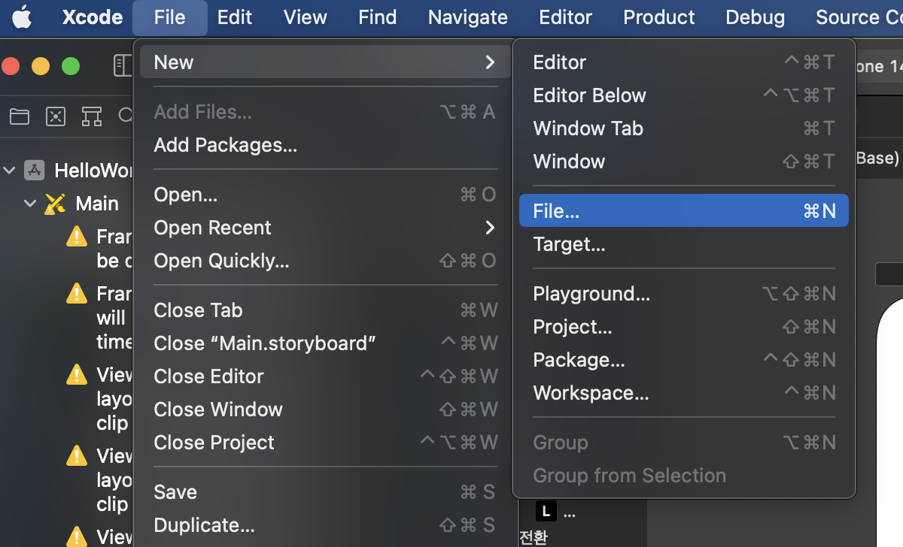Choose Save from File menu

[x=326, y=492]
